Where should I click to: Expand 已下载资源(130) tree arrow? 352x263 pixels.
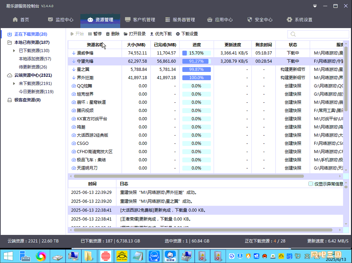tap(14, 50)
